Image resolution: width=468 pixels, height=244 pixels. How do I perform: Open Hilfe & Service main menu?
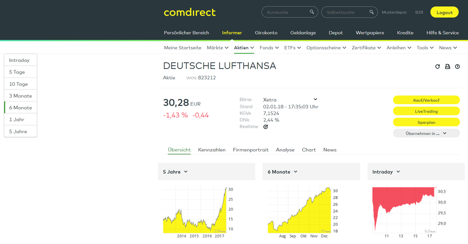pos(442,32)
